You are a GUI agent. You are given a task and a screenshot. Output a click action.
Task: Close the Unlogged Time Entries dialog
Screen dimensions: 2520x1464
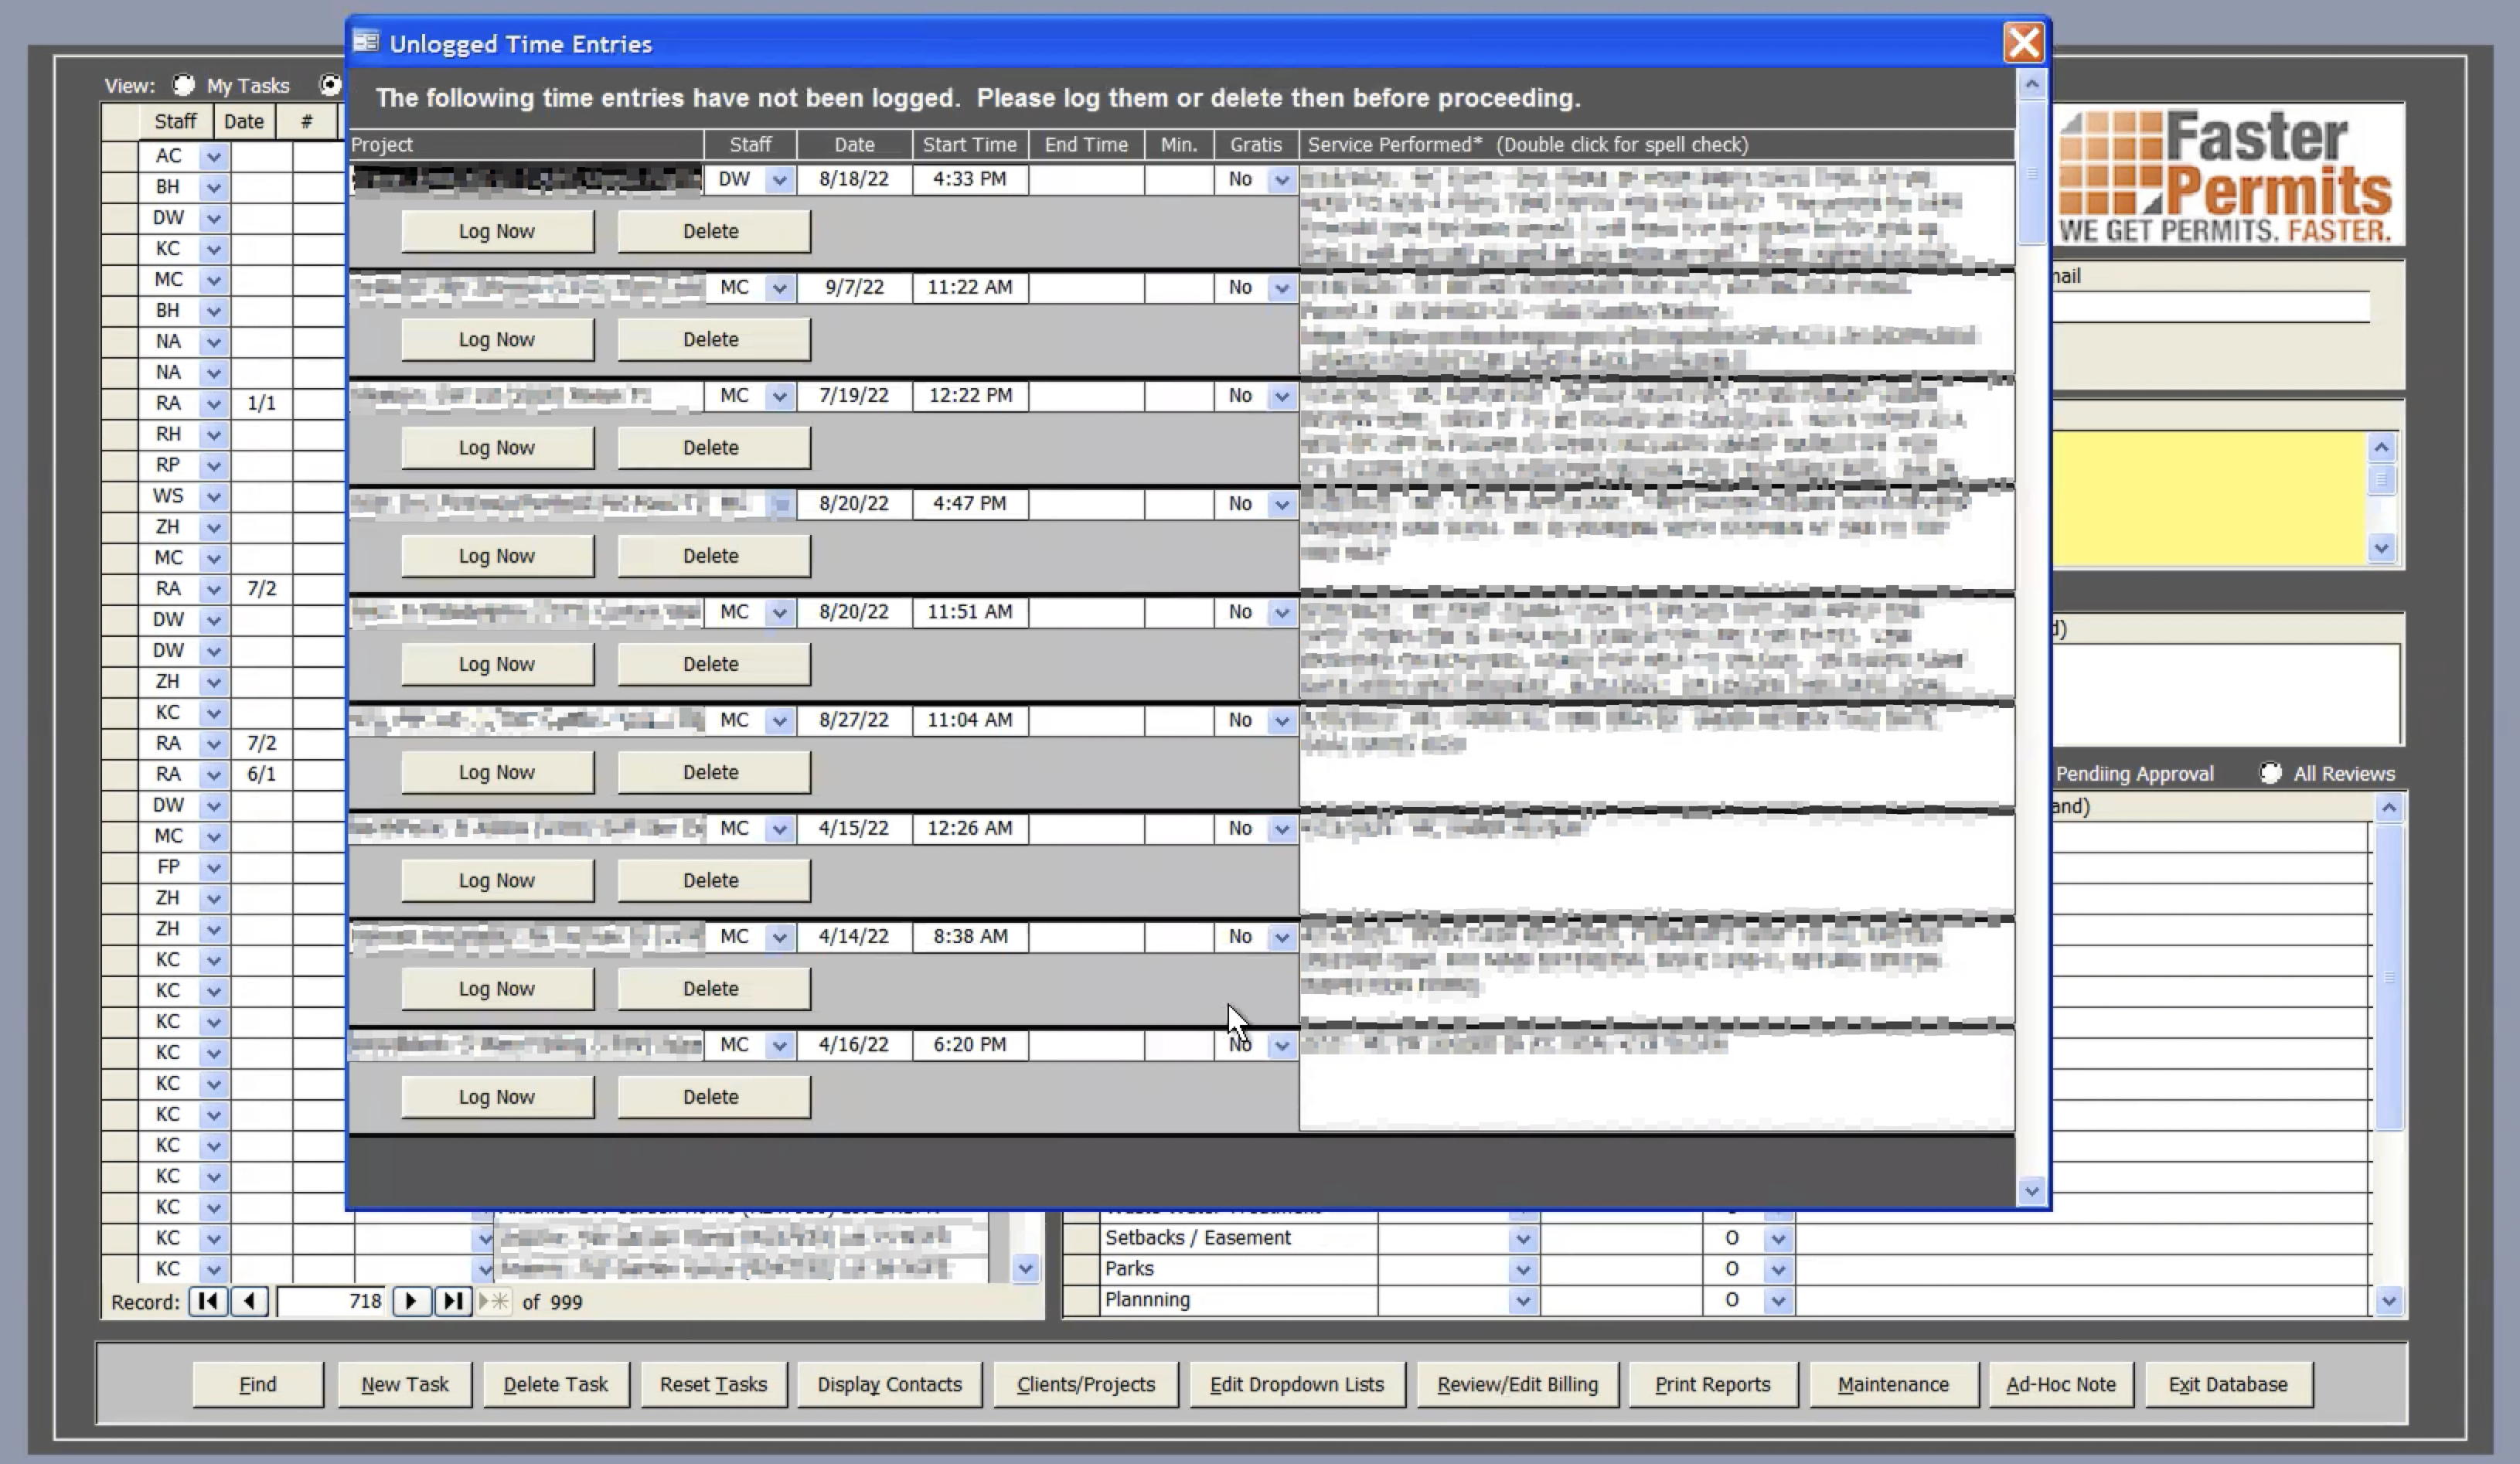(x=2024, y=43)
